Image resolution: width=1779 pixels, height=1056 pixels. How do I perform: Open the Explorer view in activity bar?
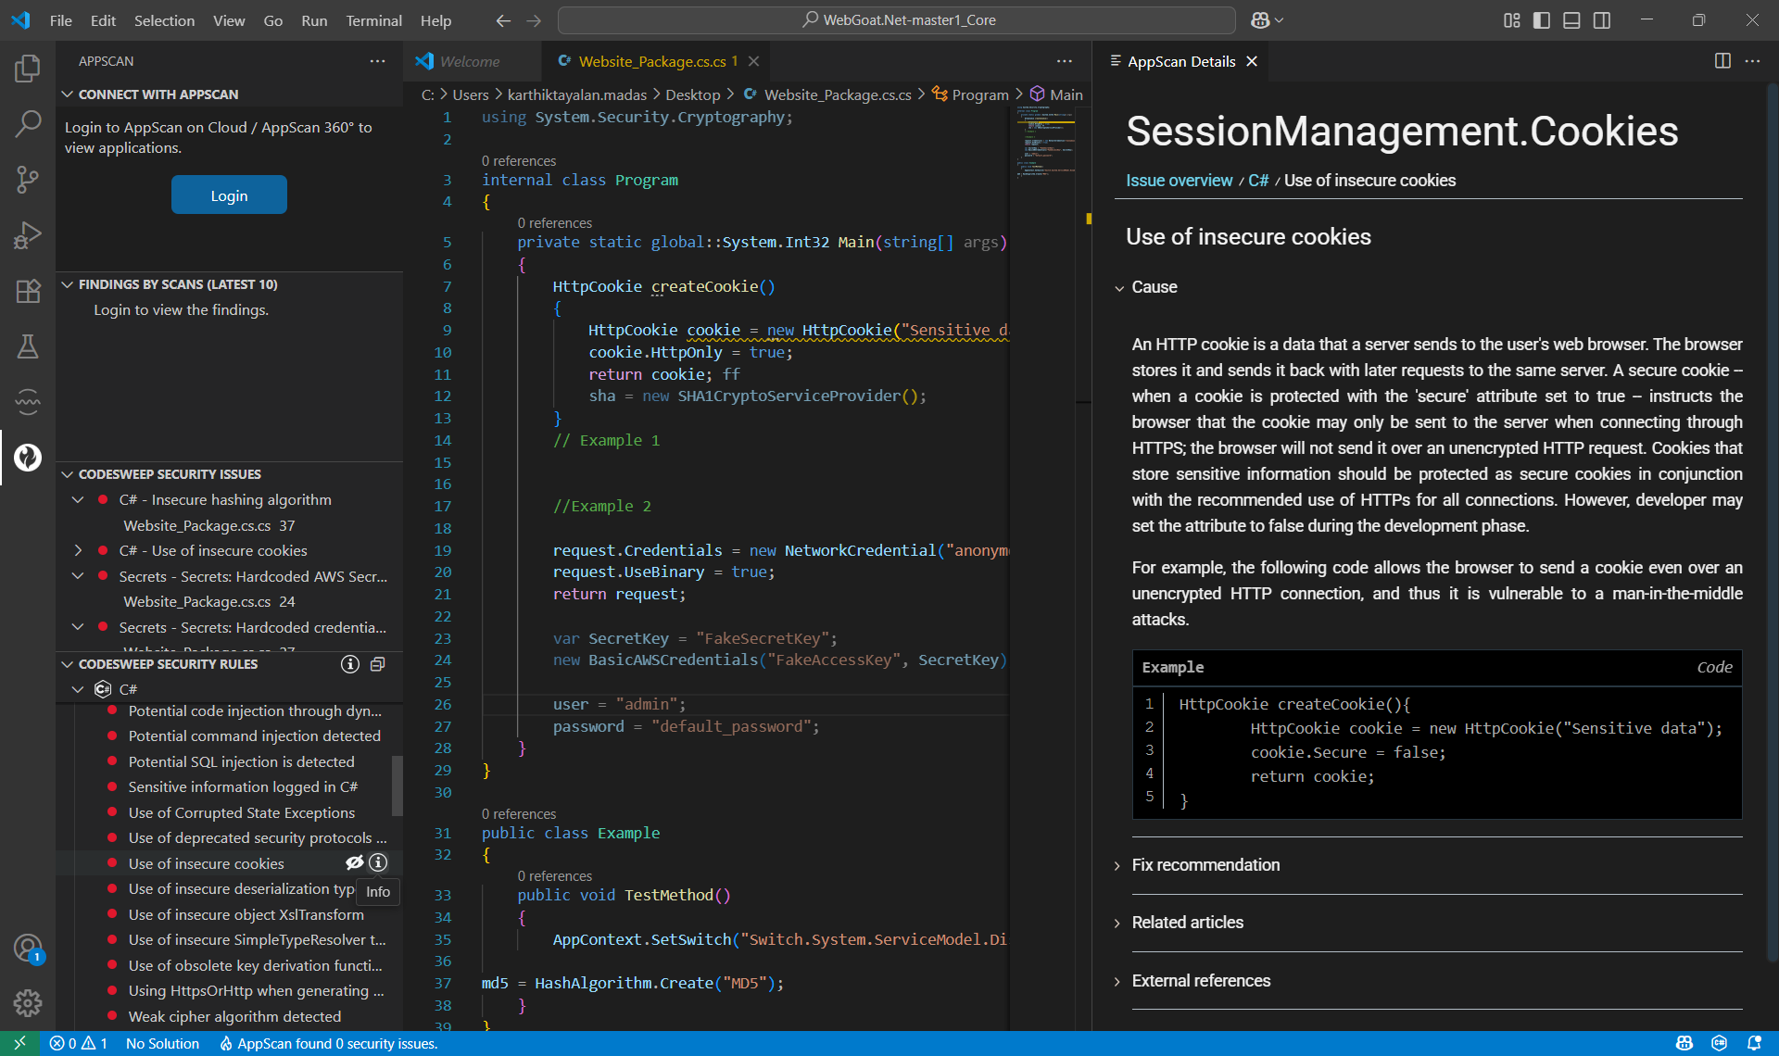[28, 68]
